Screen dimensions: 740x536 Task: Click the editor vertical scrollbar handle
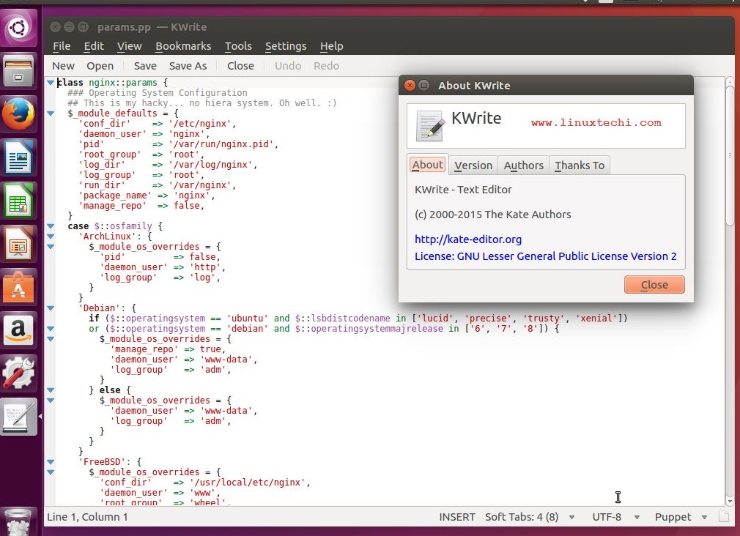[x=730, y=156]
